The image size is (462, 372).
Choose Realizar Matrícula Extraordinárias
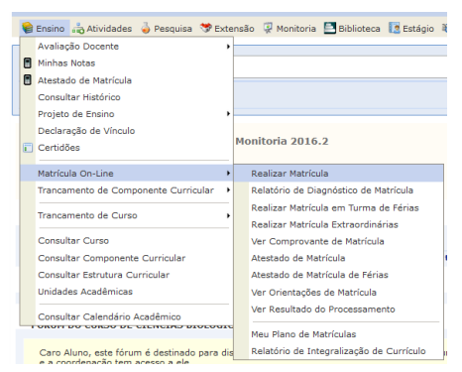(338, 224)
